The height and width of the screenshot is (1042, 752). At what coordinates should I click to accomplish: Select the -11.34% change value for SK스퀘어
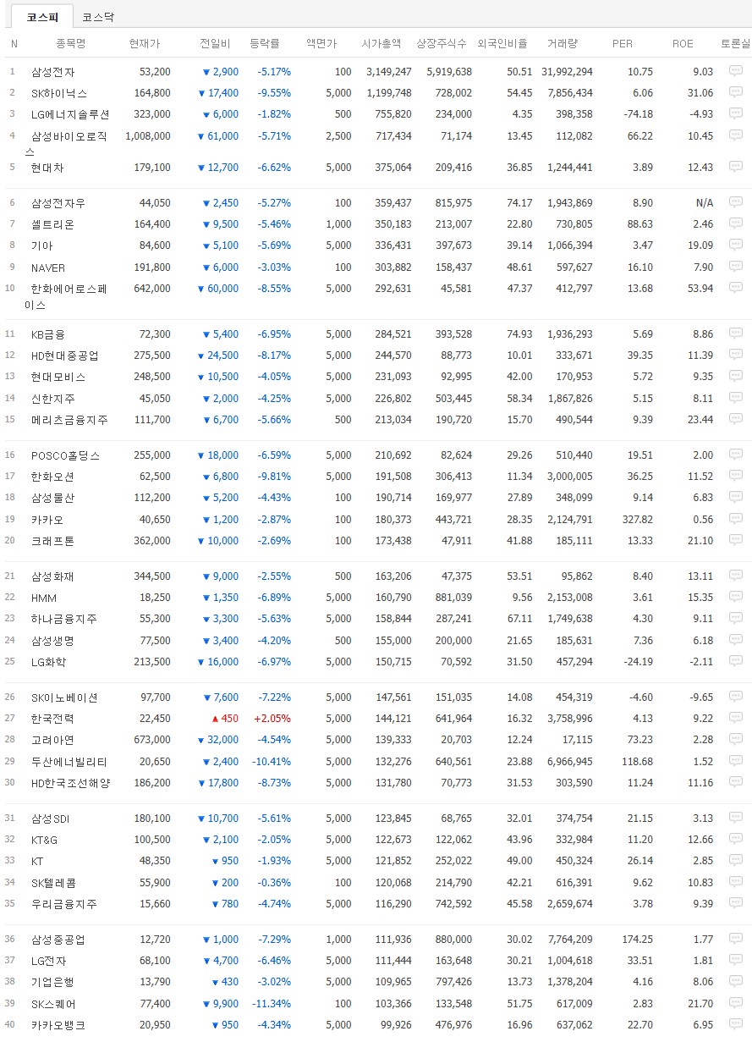pyautogui.click(x=272, y=1003)
